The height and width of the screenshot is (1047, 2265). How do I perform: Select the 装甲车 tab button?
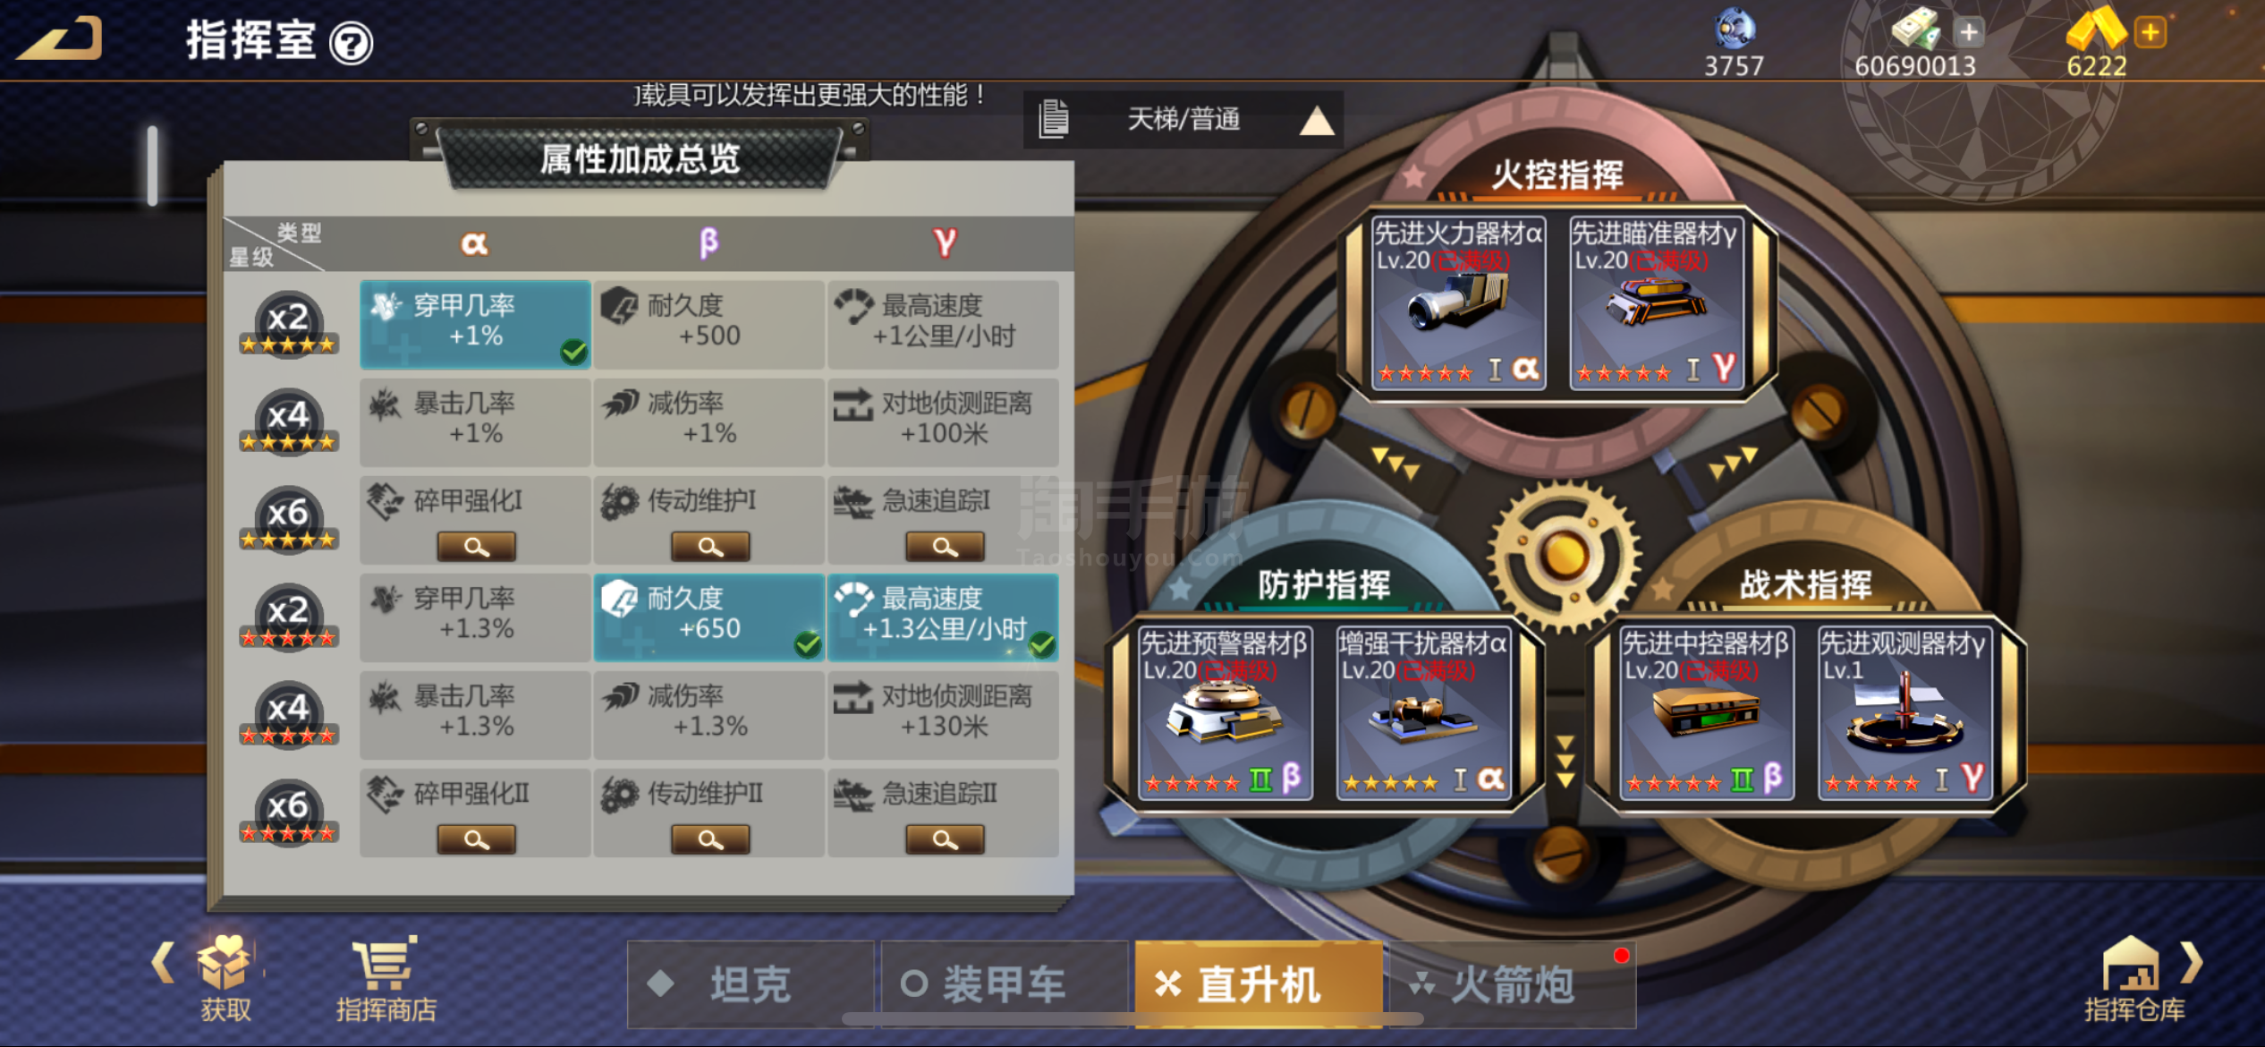pos(1005,983)
